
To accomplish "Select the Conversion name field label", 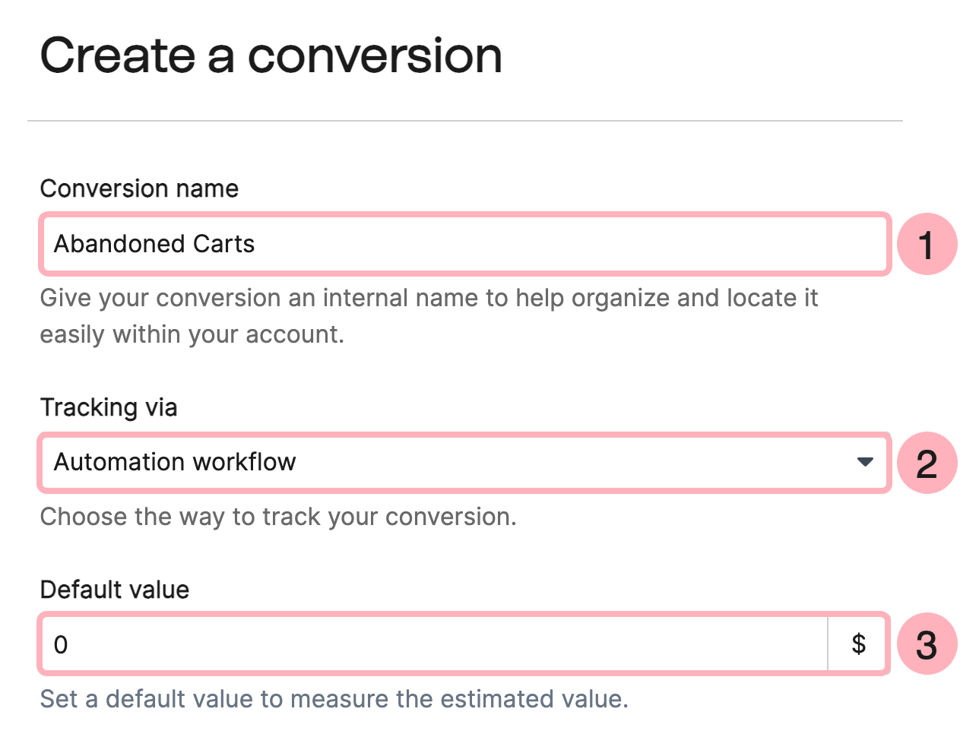I will pos(139,188).
